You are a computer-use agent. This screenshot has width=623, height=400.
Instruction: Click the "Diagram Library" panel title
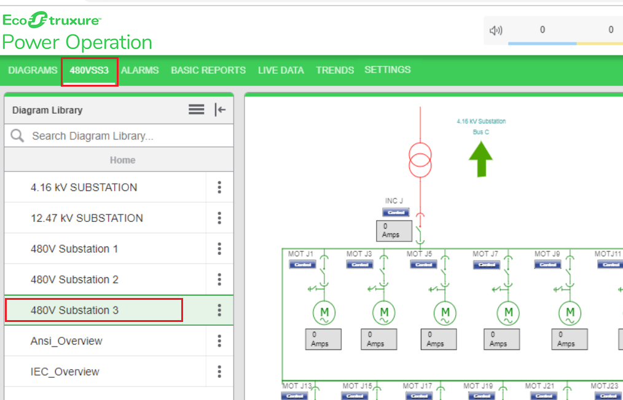(x=47, y=110)
